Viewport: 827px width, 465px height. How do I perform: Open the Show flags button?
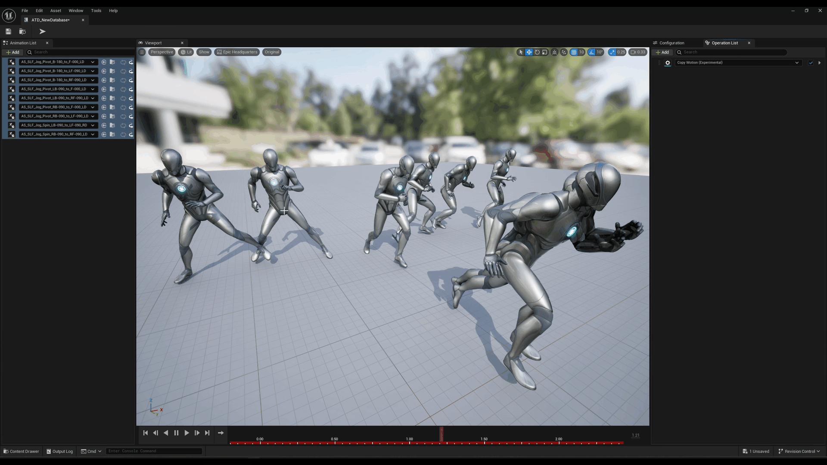click(204, 52)
